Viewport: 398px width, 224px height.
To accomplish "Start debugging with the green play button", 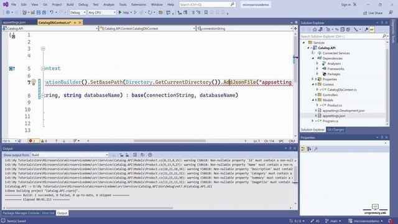I will tap(120, 12).
